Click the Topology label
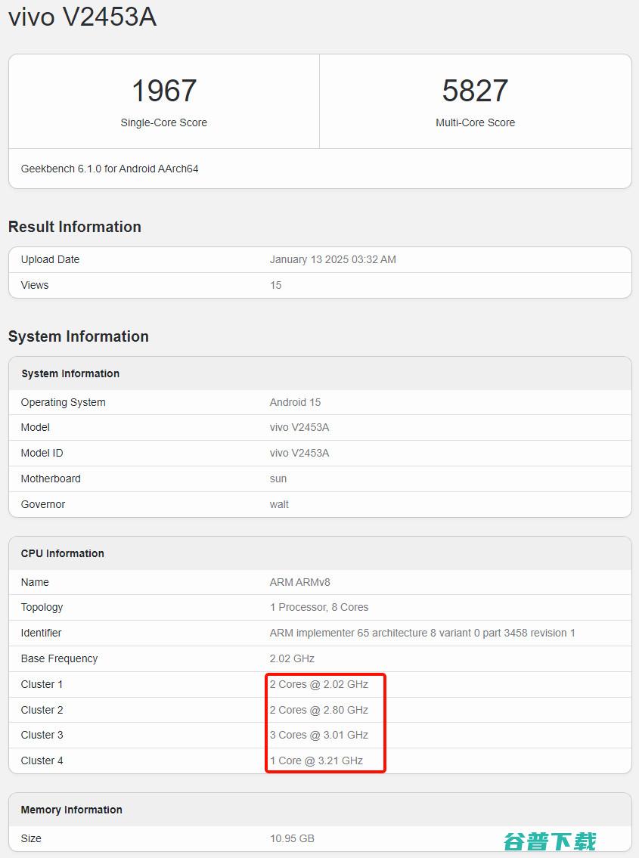The width and height of the screenshot is (639, 858). [42, 607]
